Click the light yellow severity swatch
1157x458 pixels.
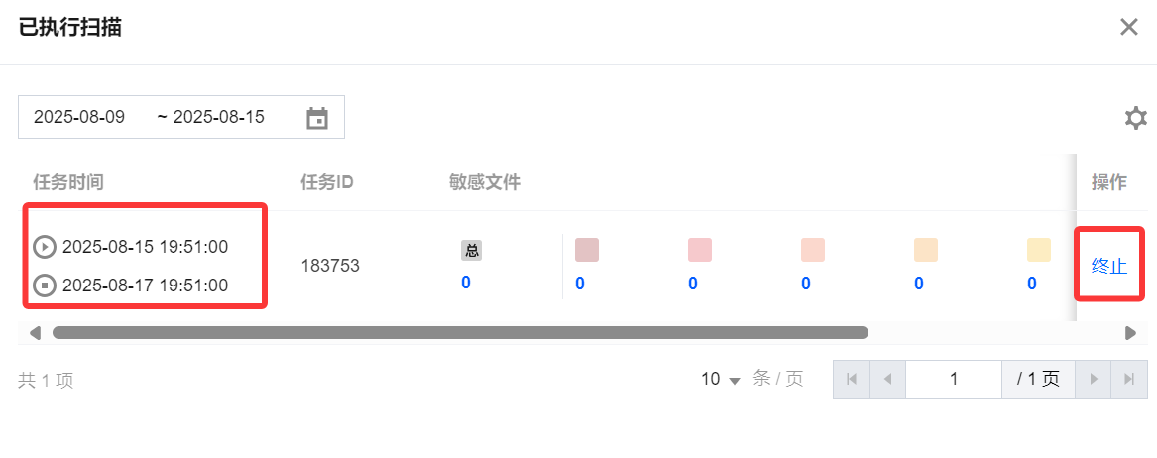[x=1038, y=250]
